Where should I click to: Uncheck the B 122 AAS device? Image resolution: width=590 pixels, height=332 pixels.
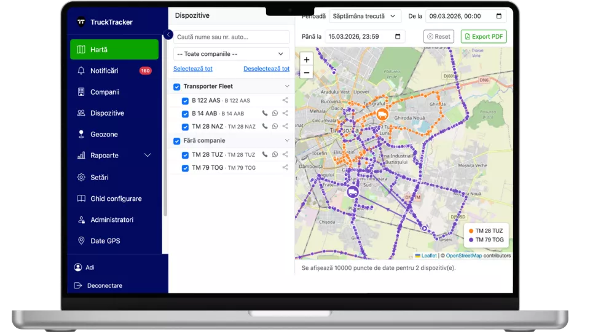[185, 101]
